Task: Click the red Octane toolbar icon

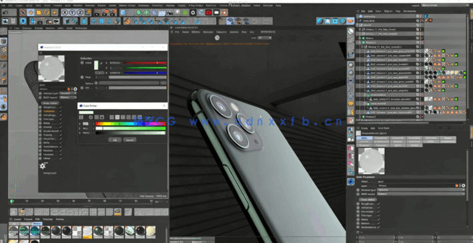Action: [x=208, y=13]
